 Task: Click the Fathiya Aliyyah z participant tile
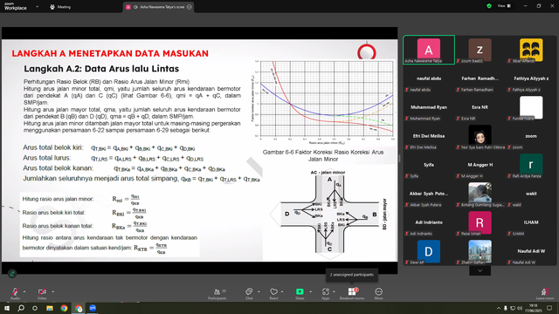[x=531, y=79]
